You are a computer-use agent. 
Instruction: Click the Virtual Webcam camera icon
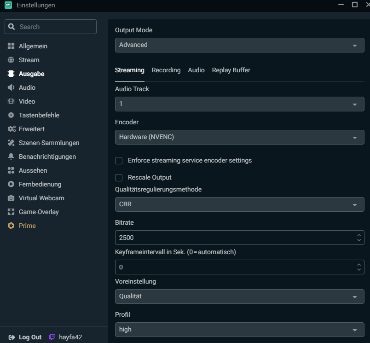tap(11, 198)
